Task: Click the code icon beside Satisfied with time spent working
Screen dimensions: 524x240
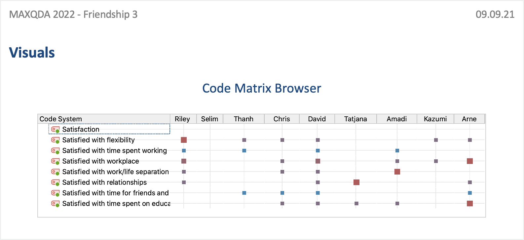Action: pos(55,150)
